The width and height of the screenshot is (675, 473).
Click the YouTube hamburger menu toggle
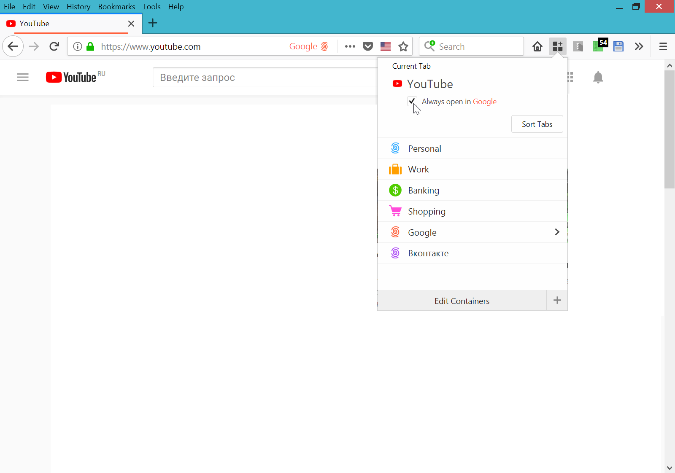(23, 77)
